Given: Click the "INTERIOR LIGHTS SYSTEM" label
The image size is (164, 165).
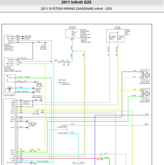Looking at the screenshot, I should pyautogui.click(x=38, y=91).
